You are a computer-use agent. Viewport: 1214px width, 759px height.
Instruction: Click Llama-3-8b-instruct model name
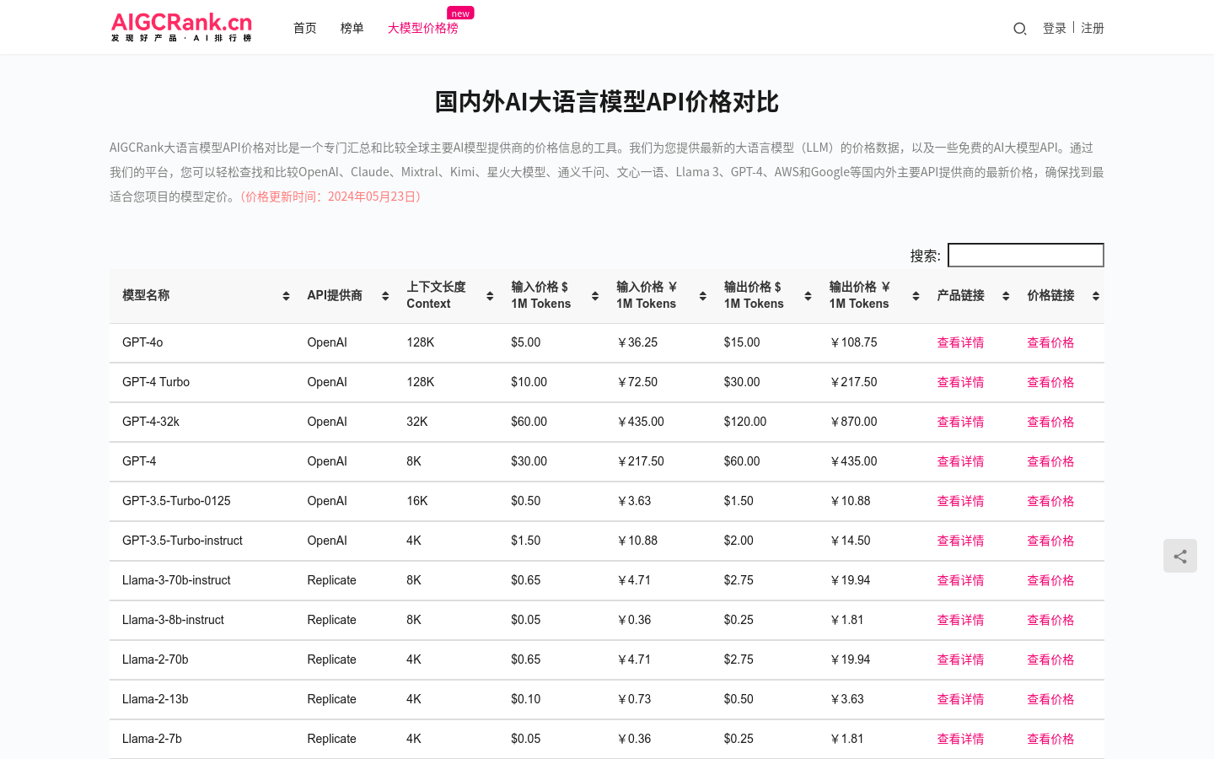click(173, 620)
